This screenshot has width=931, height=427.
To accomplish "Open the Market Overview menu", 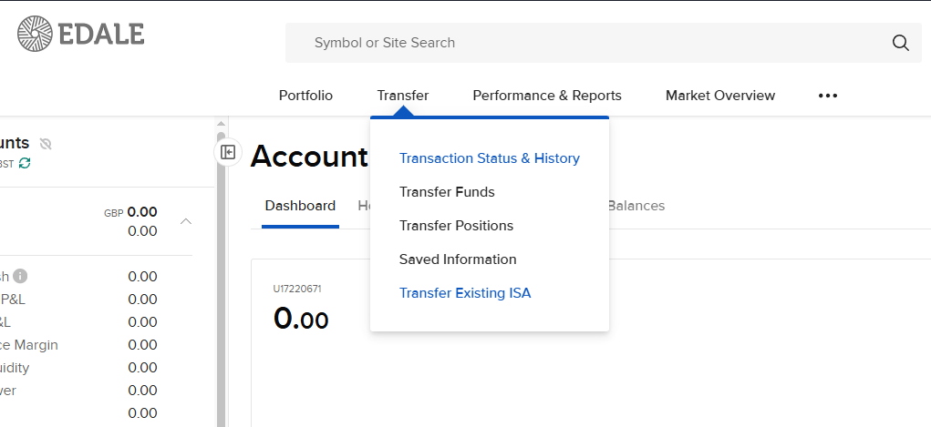I will click(x=719, y=96).
